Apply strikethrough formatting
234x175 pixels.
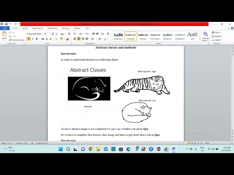click(43, 39)
